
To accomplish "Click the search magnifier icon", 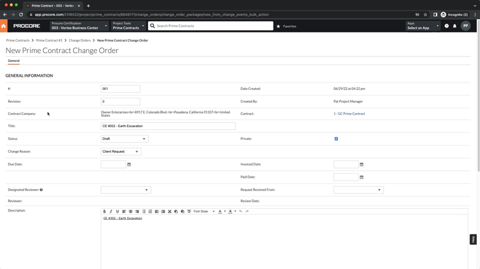I will [152, 26].
